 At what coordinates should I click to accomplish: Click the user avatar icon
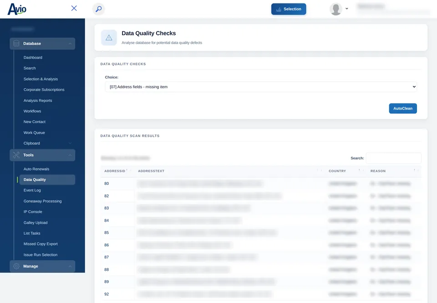click(x=336, y=9)
